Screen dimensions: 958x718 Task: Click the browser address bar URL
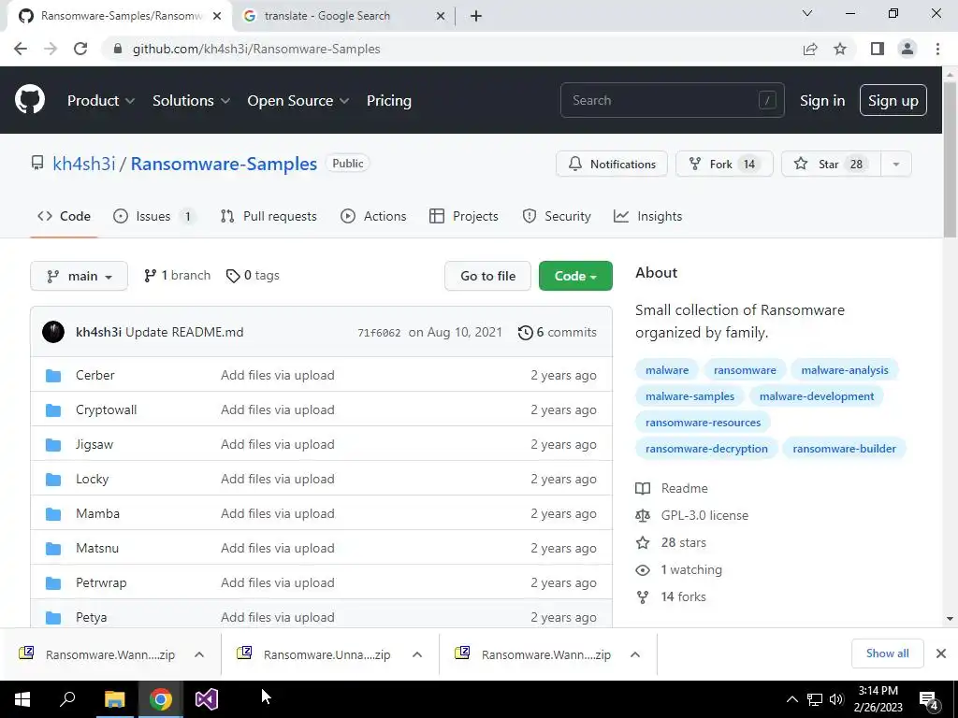256,49
